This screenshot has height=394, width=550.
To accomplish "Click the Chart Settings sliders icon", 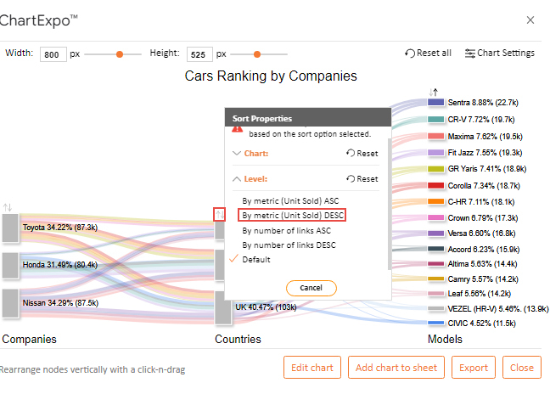I will pyautogui.click(x=469, y=53).
